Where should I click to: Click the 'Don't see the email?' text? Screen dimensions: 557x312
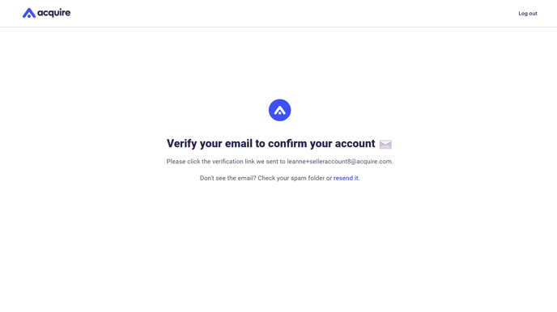click(x=227, y=178)
